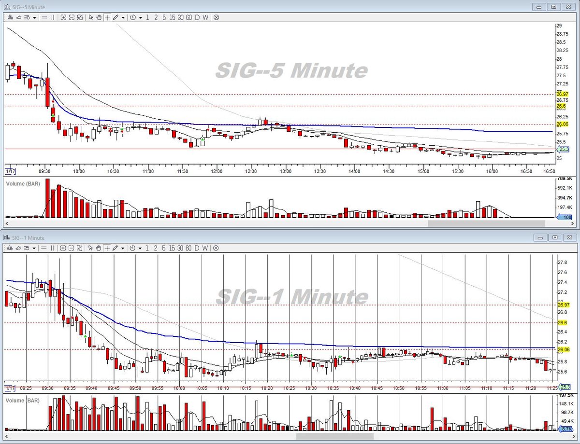Switch 5 Minute chart to 15 minute interval
The image size is (580, 444).
pyautogui.click(x=173, y=17)
